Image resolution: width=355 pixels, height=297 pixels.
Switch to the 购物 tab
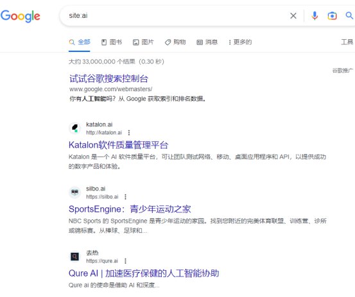(175, 42)
